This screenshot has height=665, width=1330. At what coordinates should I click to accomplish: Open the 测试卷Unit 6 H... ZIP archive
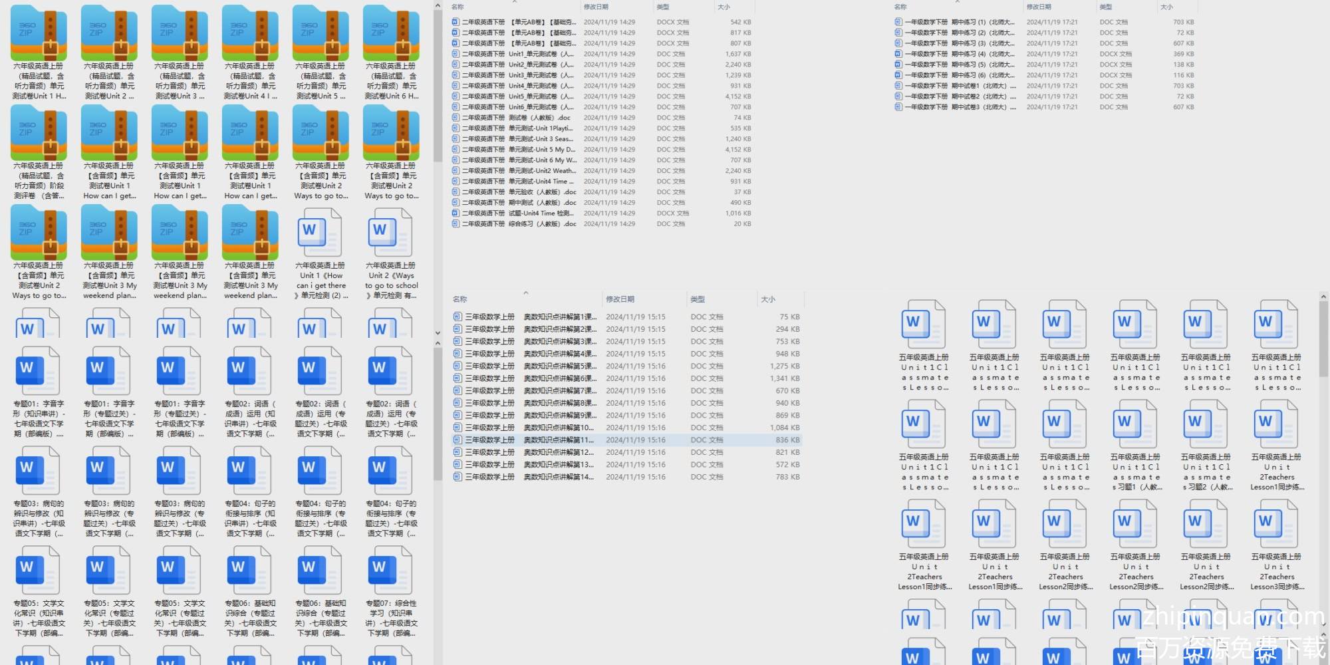click(391, 33)
